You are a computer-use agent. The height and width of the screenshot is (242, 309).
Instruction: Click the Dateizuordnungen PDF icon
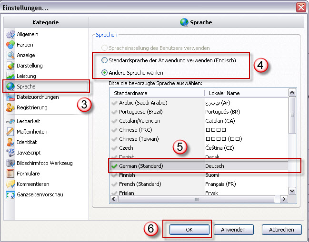10,97
